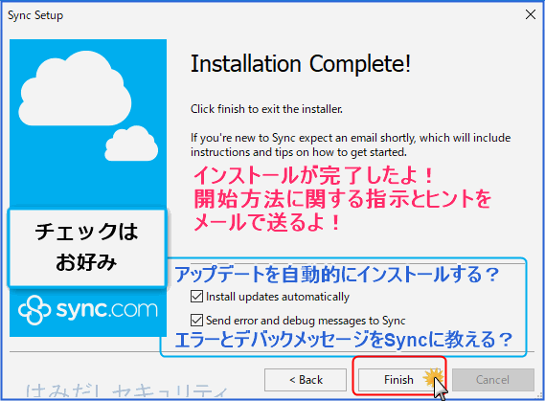Viewport: 545px width, 401px height.
Task: Click the greyed-out Cancel button
Action: [x=493, y=380]
